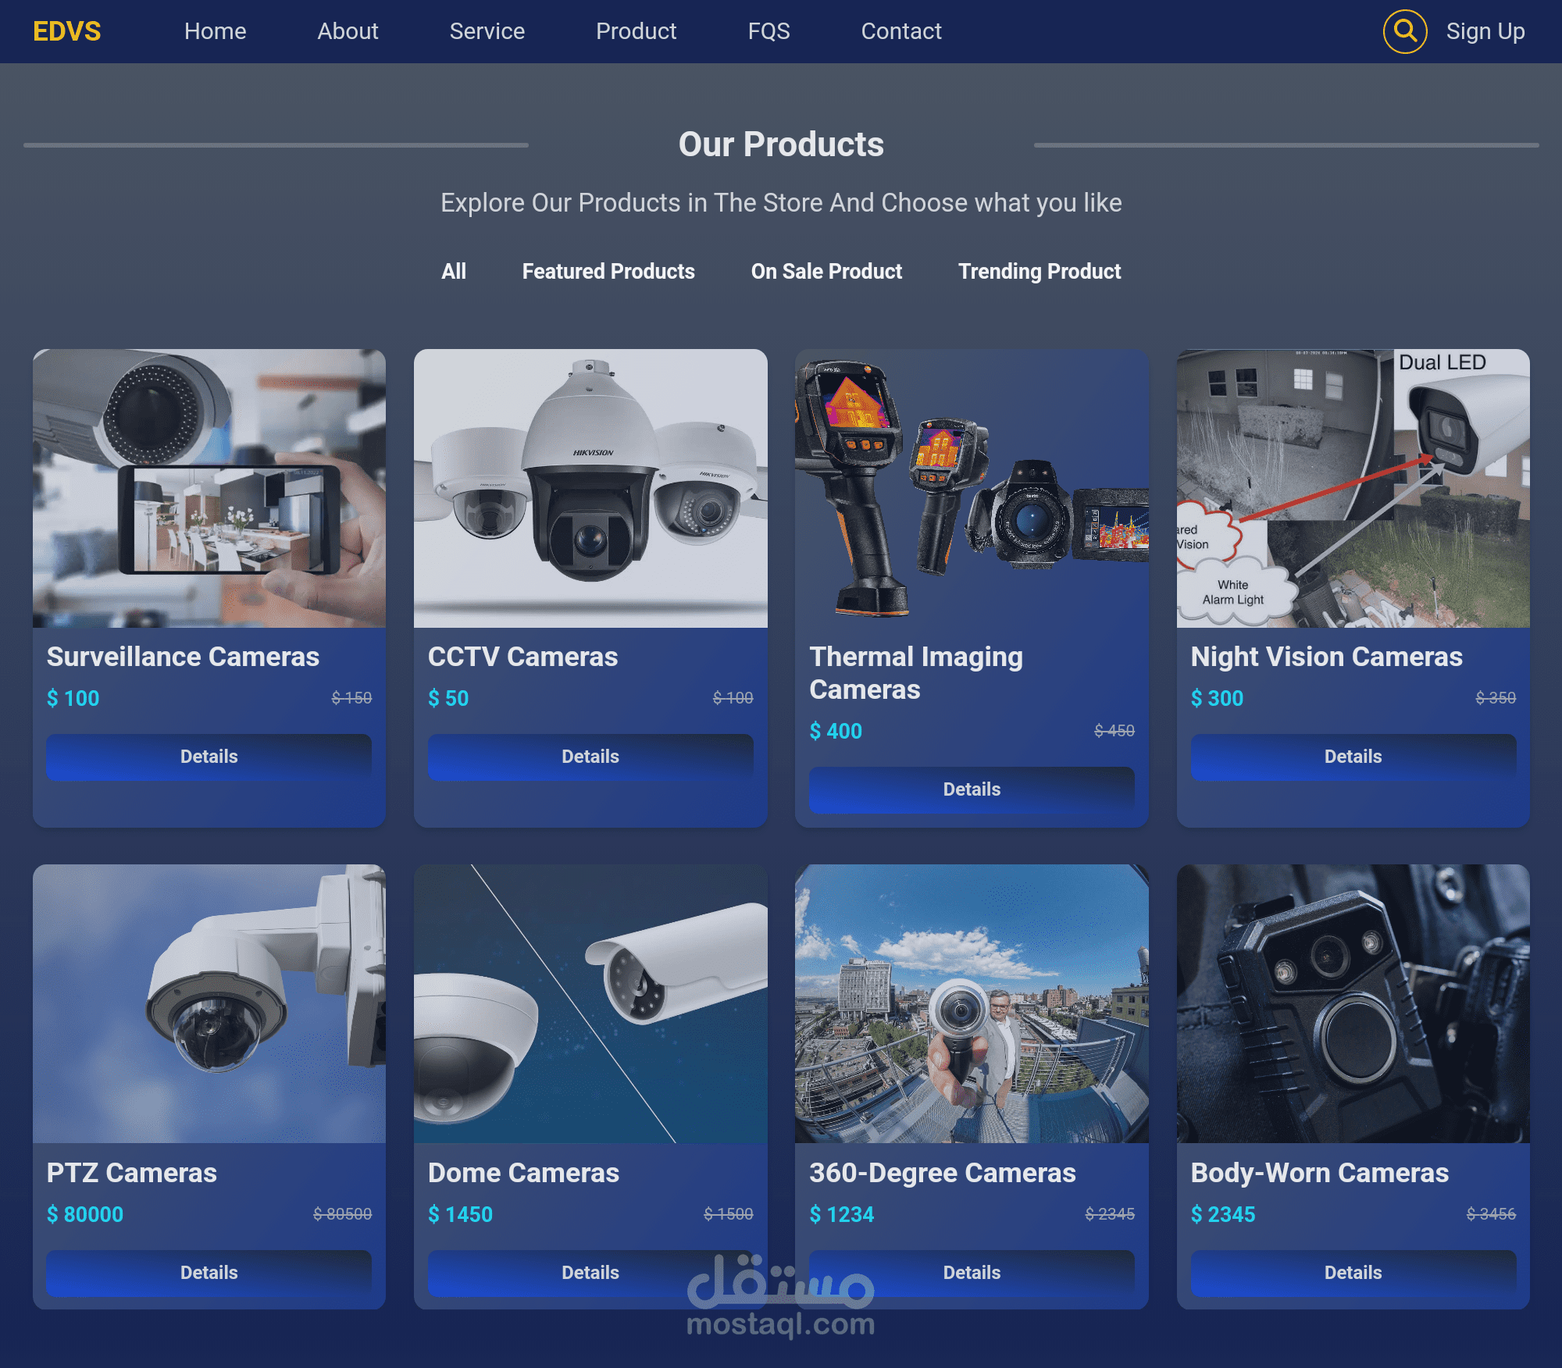1562x1368 pixels.
Task: Open Details for Thermal Imaging Cameras
Action: (971, 789)
